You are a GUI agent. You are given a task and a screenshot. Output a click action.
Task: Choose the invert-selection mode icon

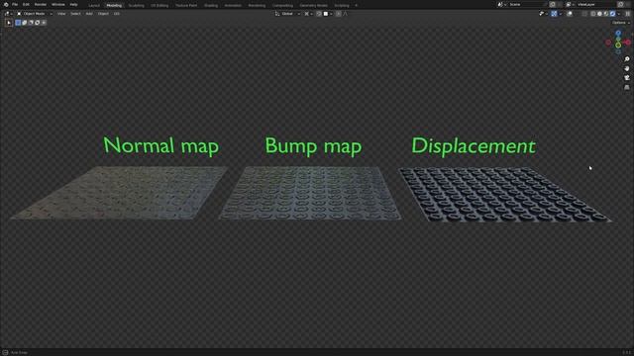38,23
